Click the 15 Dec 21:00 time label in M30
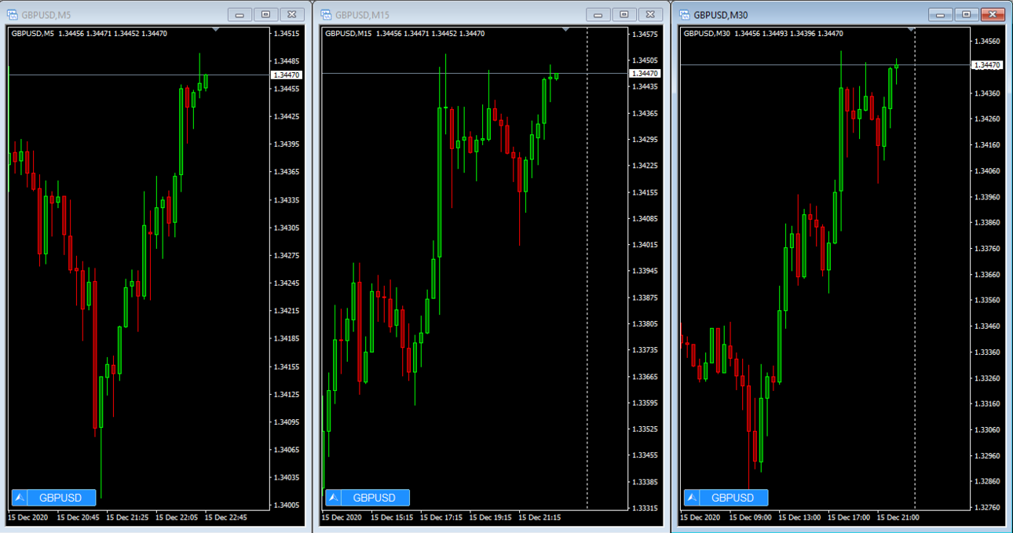Screen dimensions: 1013x533 click(898, 518)
